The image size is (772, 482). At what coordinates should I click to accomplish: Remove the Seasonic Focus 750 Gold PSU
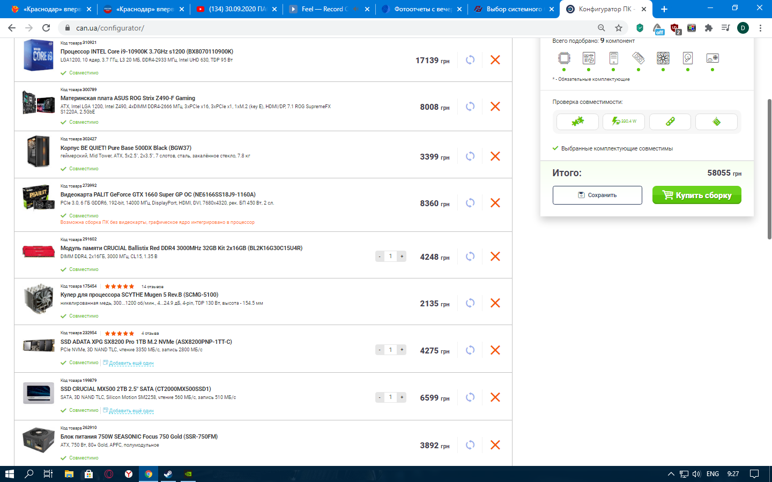tap(495, 445)
